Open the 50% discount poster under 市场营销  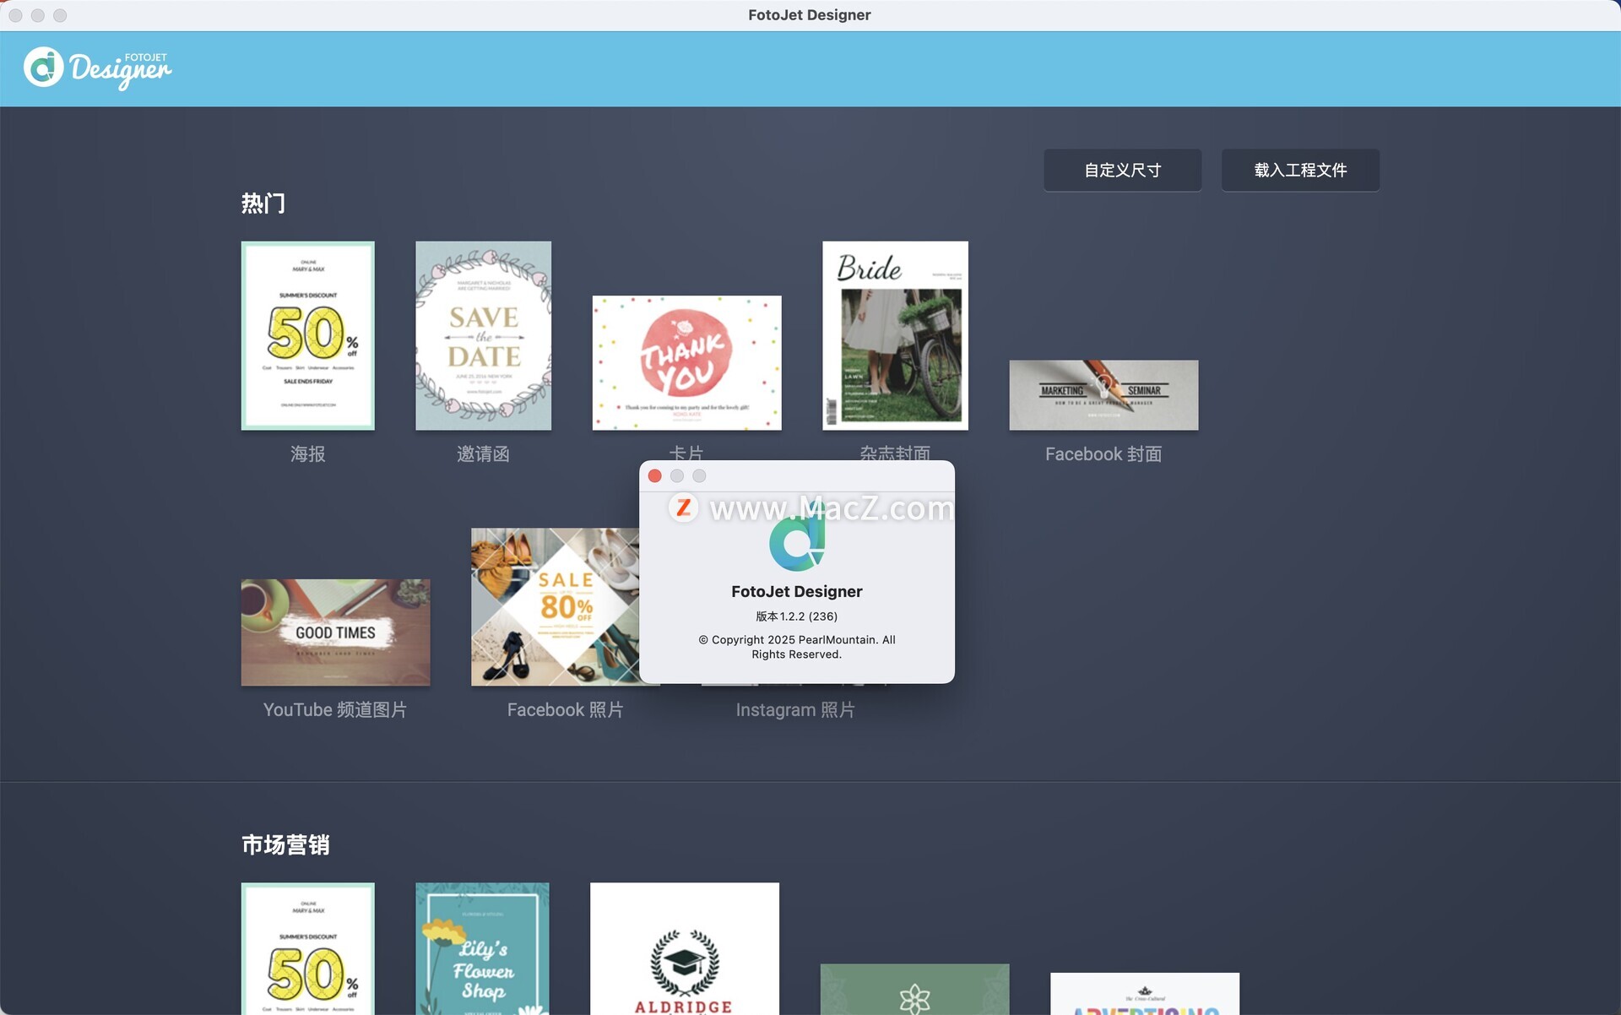coord(307,947)
